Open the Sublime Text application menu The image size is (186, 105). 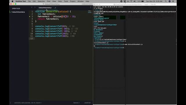[21, 1]
